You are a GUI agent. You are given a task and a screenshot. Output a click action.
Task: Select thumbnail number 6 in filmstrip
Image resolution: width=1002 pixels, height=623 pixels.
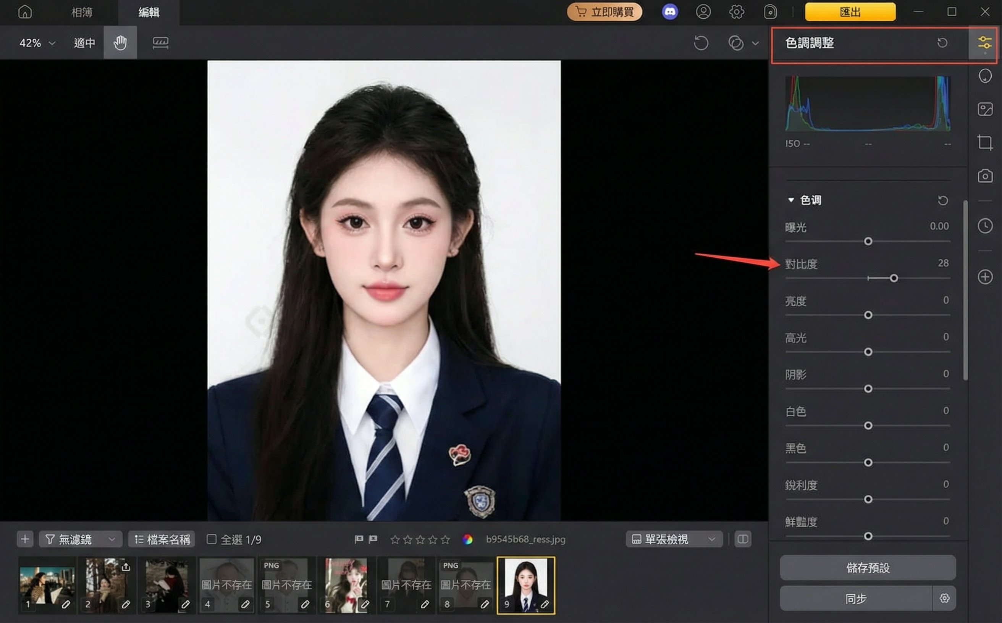click(x=346, y=584)
